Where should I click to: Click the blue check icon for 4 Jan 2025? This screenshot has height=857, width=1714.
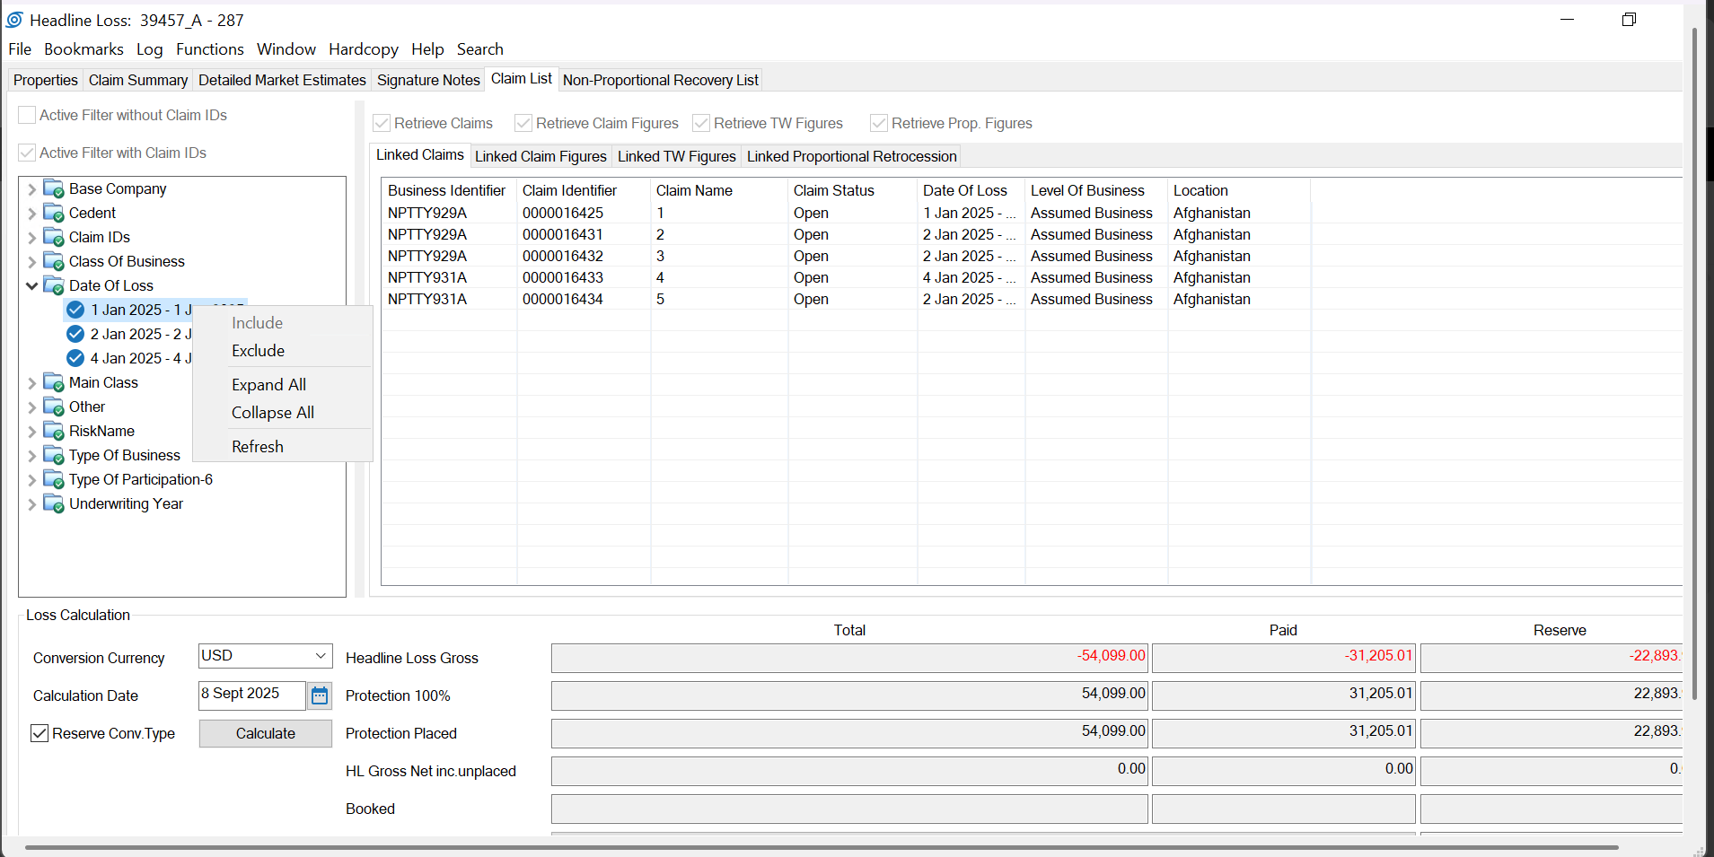(x=76, y=358)
